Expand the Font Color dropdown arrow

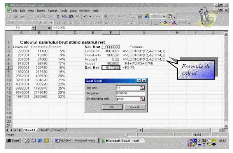click(179, 23)
